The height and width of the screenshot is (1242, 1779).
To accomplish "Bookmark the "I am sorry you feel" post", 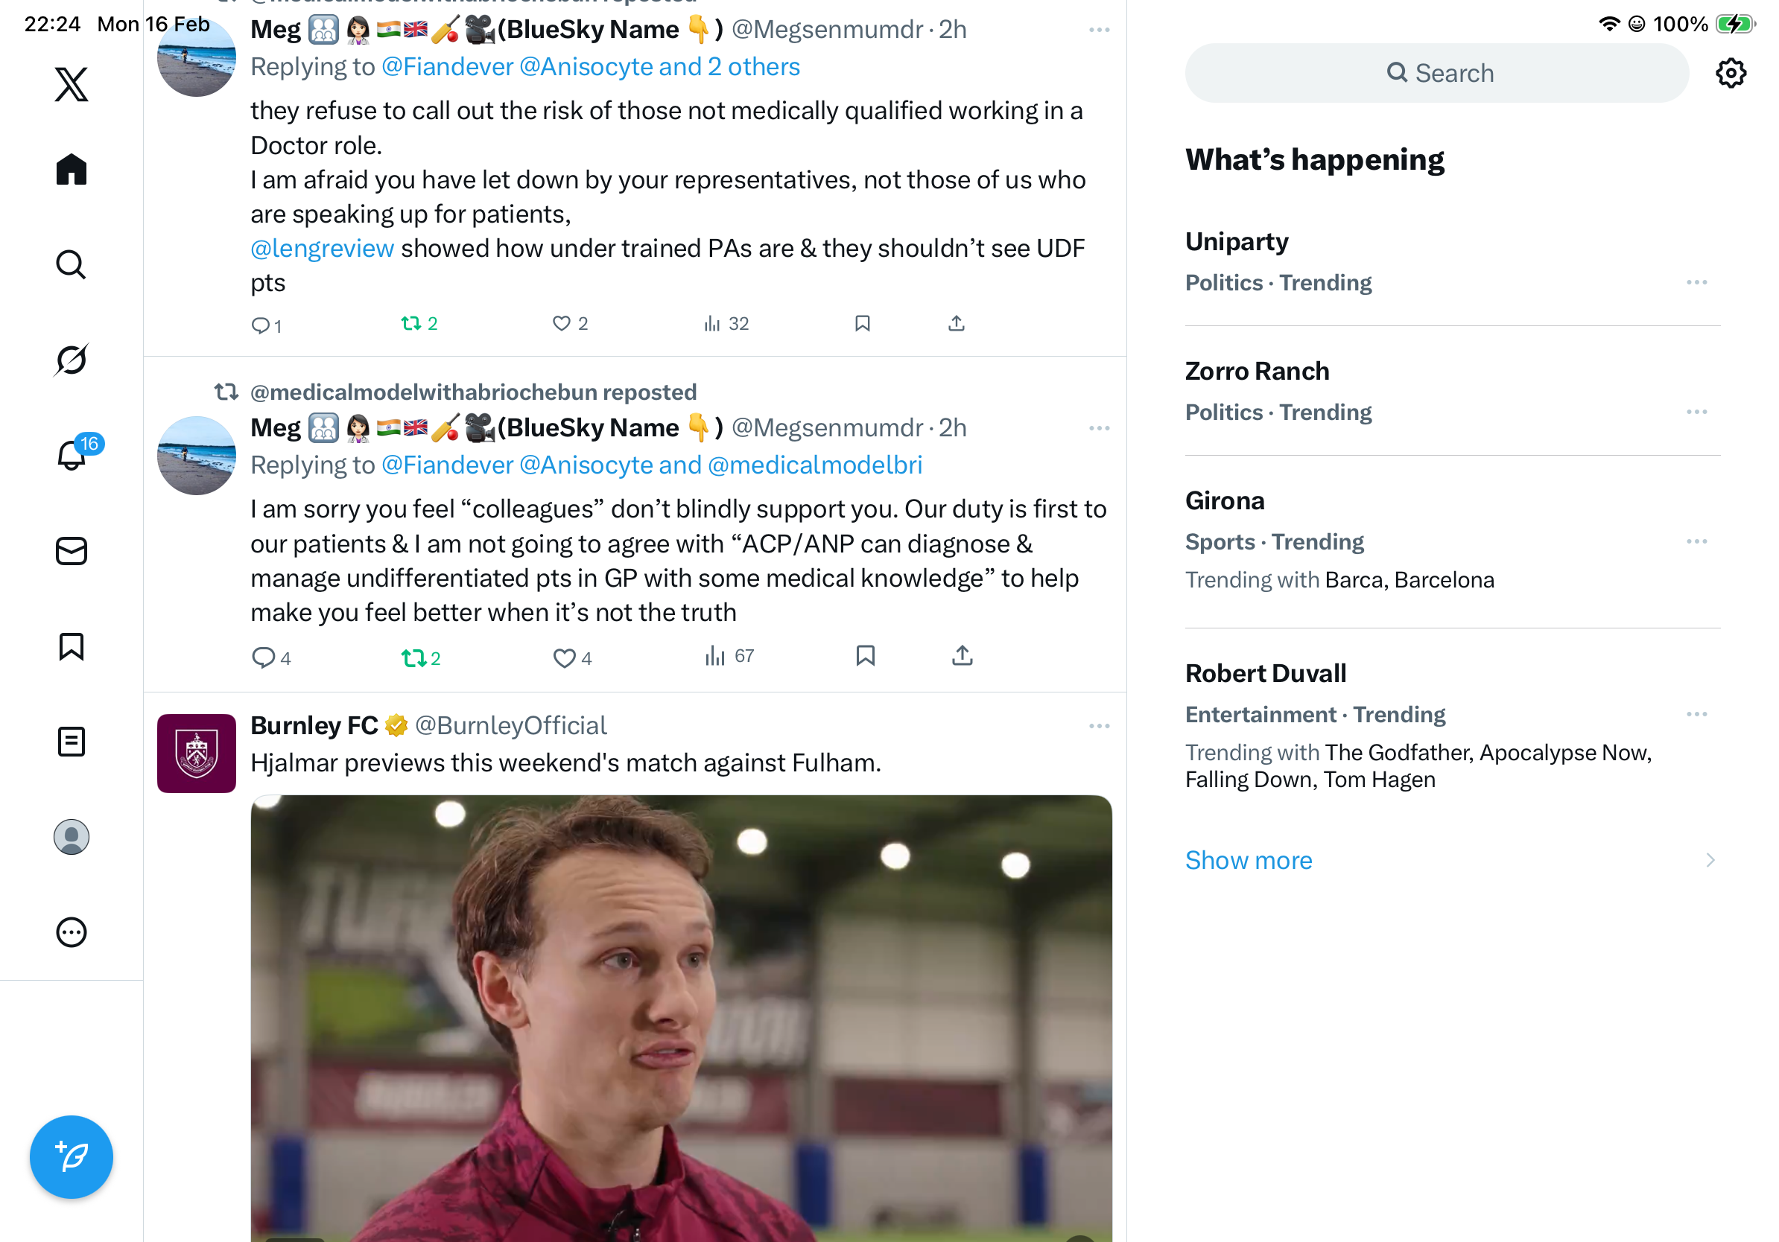I will pyautogui.click(x=865, y=656).
